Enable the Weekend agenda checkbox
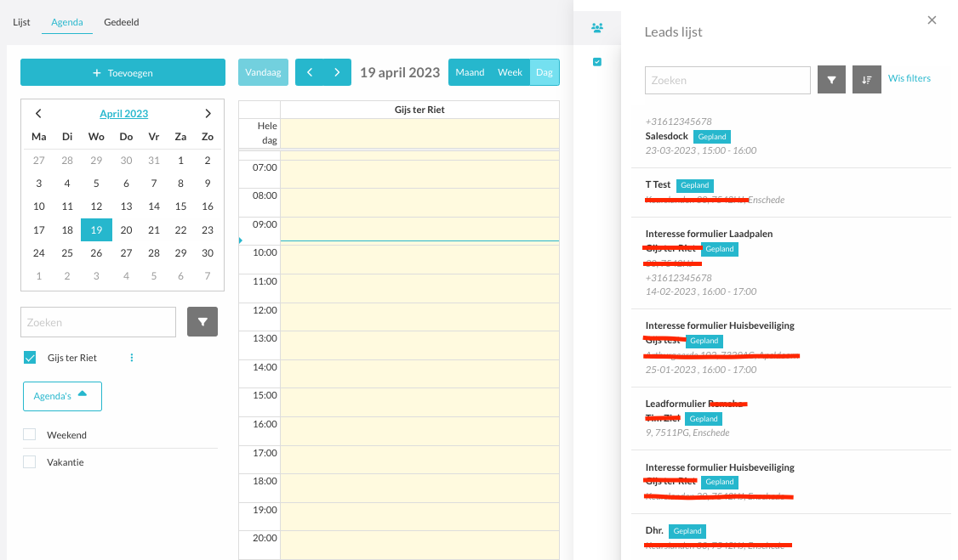Viewport: 958px width, 560px height. pos(29,434)
